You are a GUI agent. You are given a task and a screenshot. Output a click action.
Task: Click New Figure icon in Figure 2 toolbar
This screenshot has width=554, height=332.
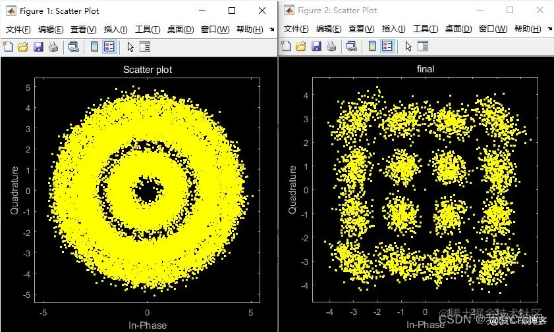click(286, 46)
